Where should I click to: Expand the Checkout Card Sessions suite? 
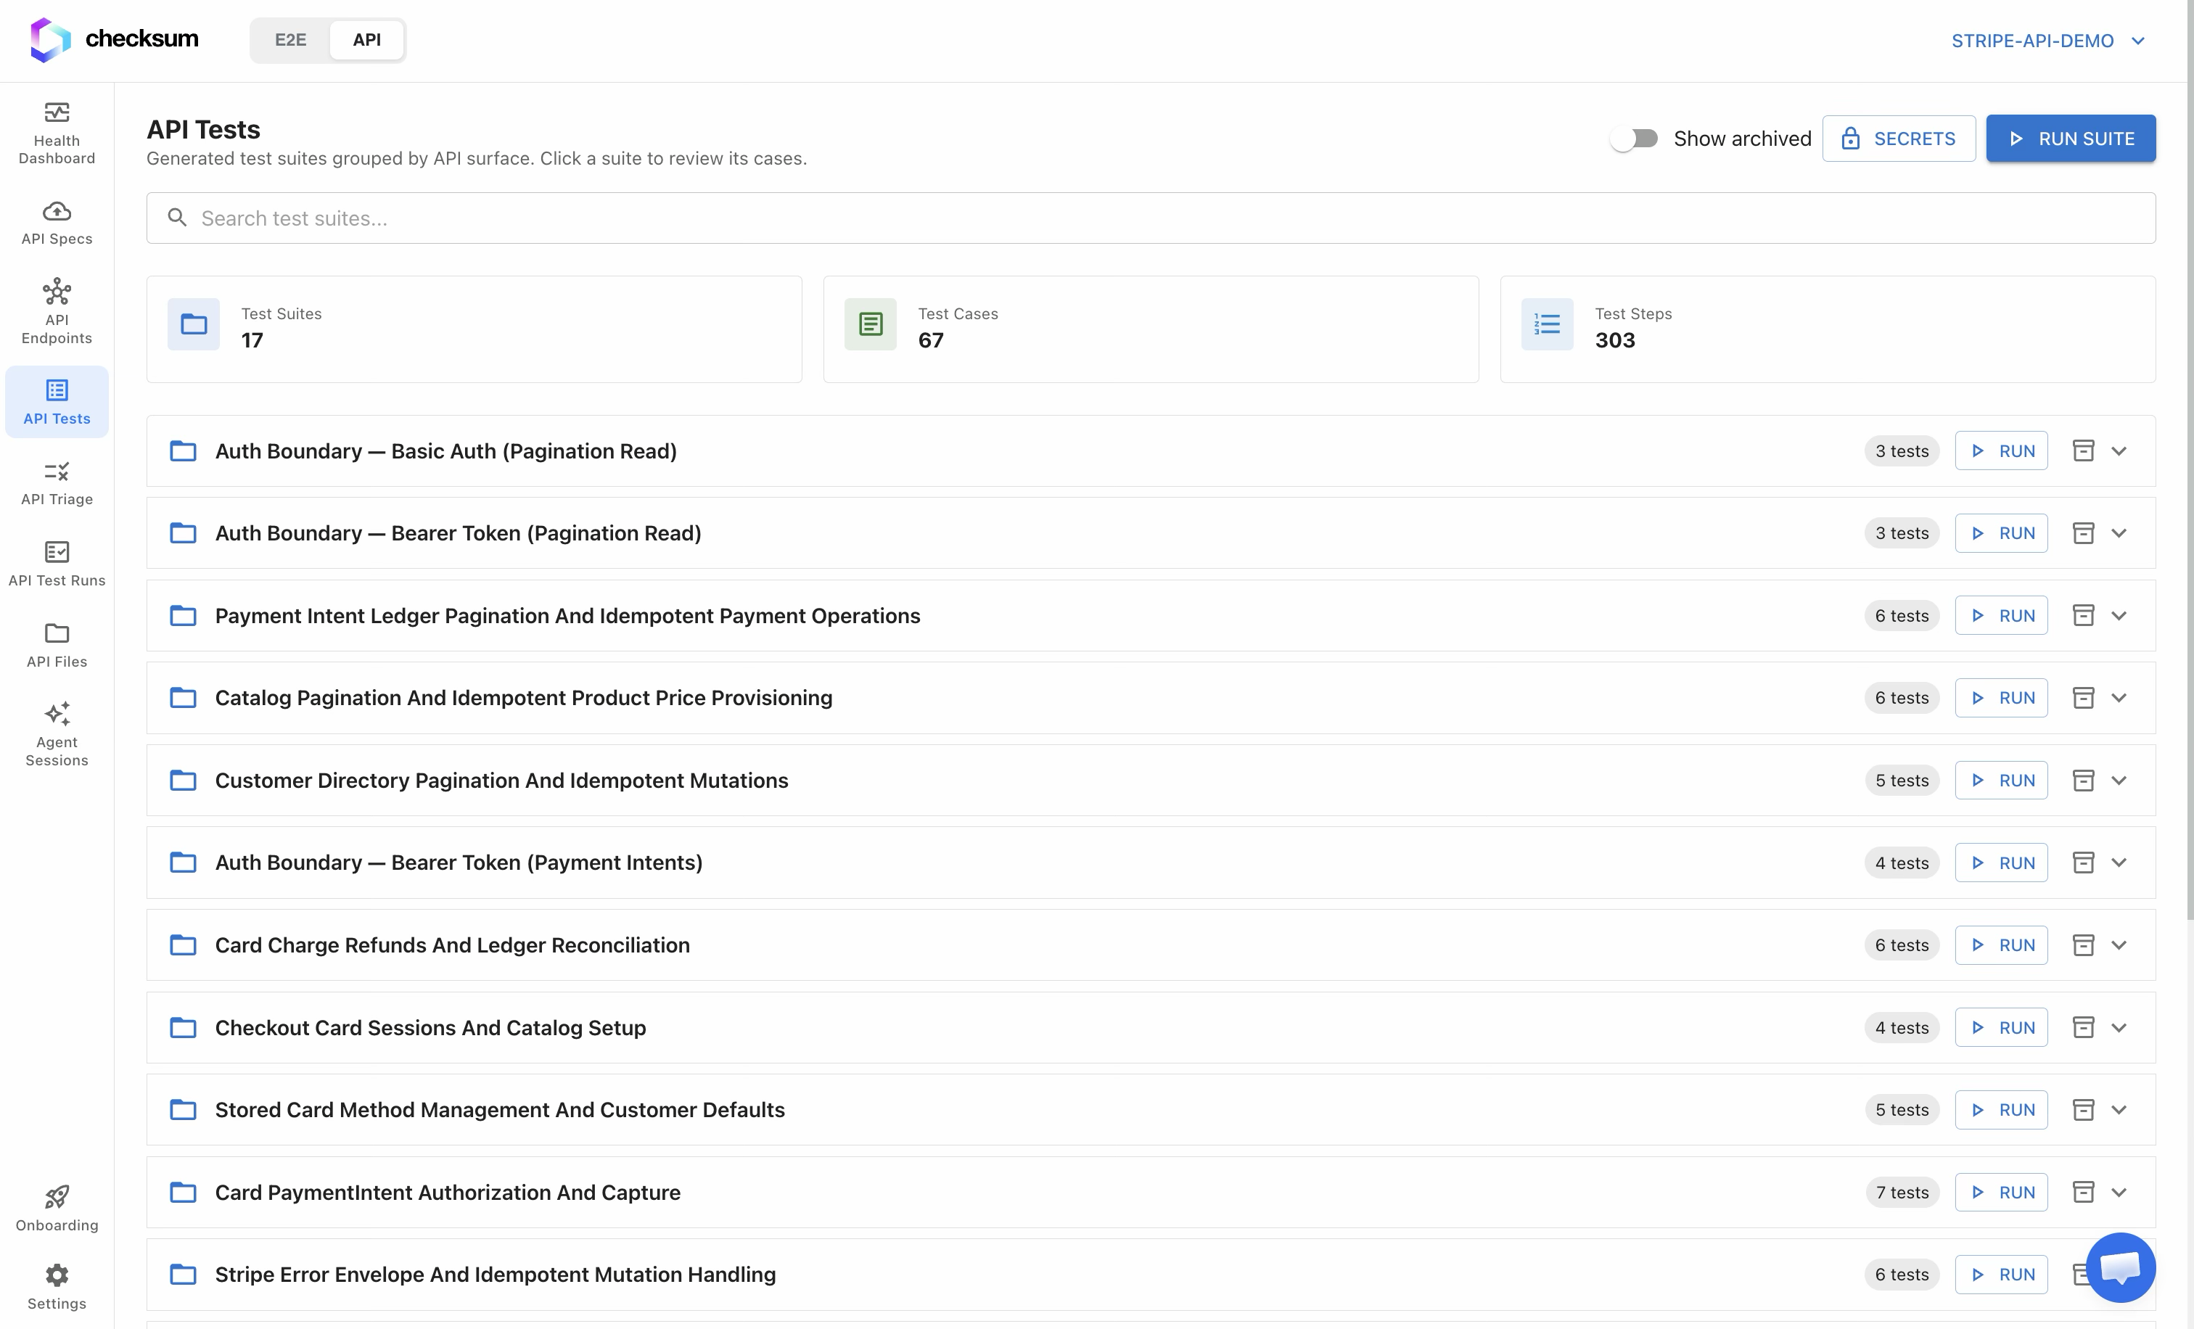point(2119,1027)
